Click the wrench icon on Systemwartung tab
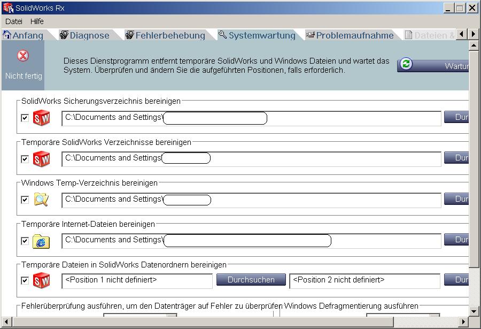481x329 pixels. coord(222,35)
